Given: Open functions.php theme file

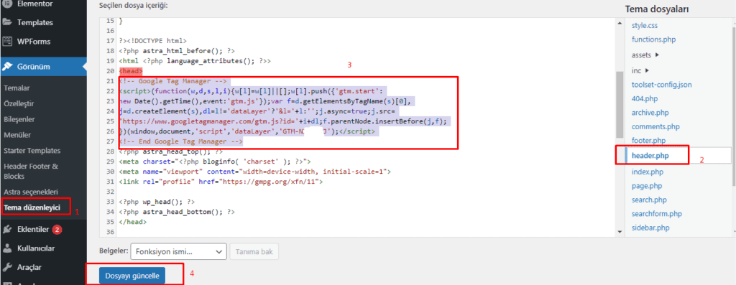Looking at the screenshot, I should pos(653,39).
